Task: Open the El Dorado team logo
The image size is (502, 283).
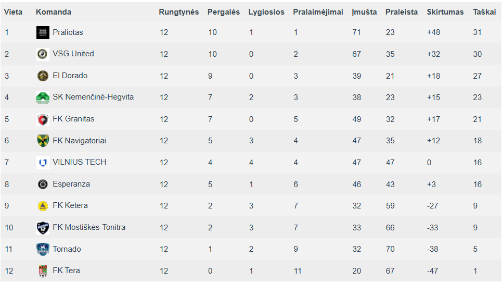Action: click(43, 76)
